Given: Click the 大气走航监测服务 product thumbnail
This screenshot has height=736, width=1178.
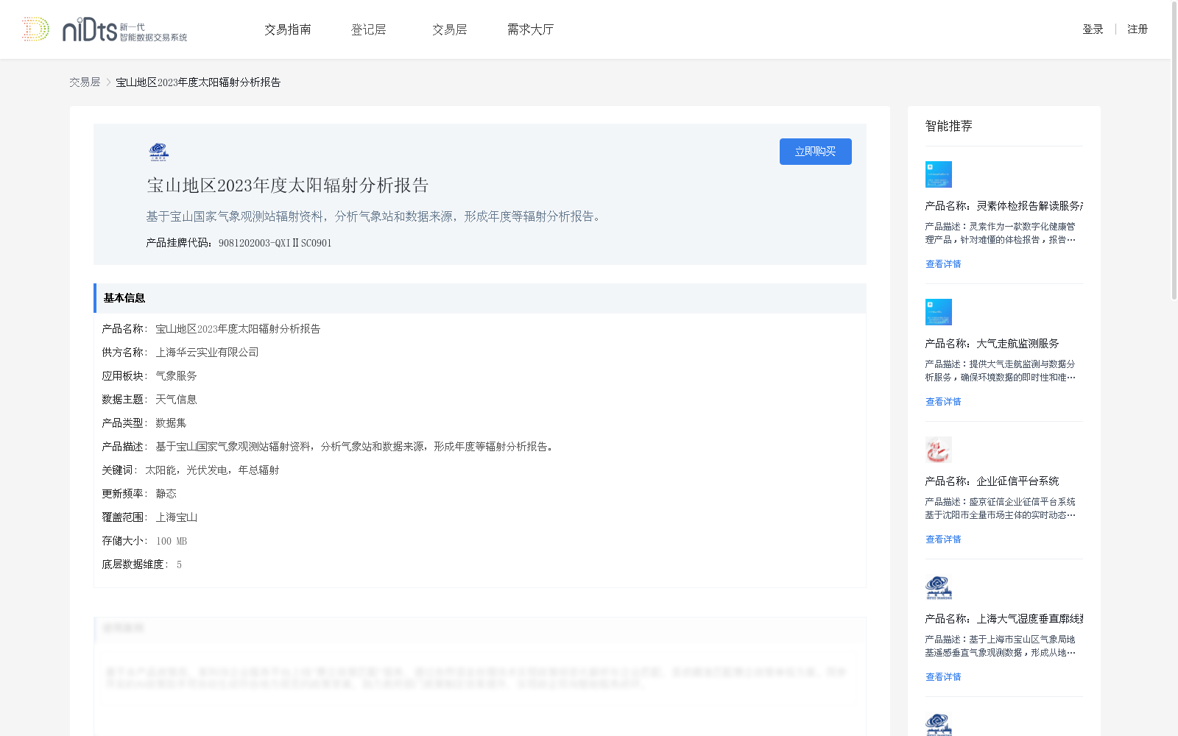Looking at the screenshot, I should 939,312.
